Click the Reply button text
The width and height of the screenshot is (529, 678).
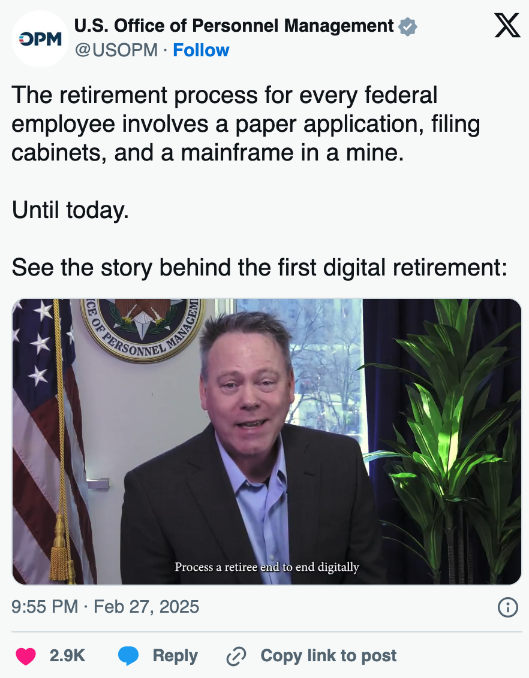tap(175, 655)
